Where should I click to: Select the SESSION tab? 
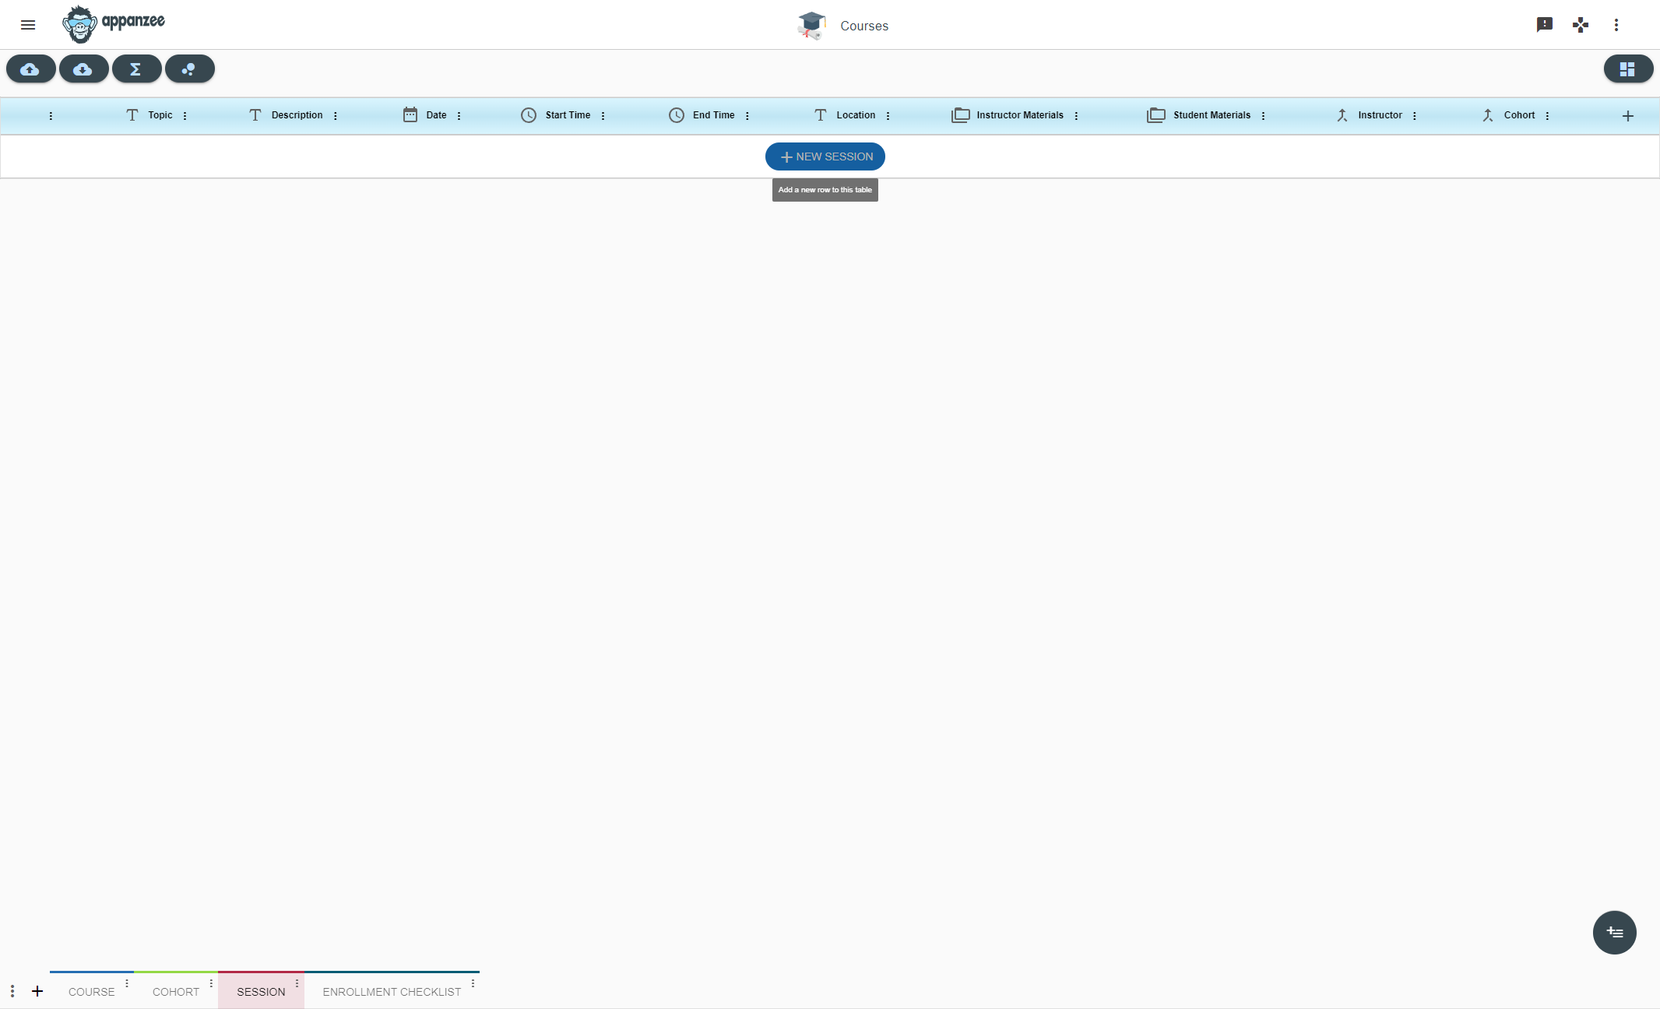coord(261,992)
